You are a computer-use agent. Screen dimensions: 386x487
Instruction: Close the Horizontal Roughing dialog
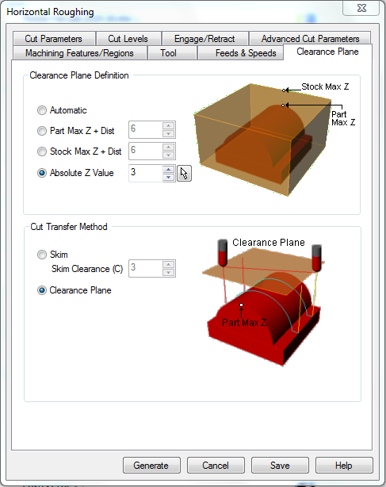(361, 8)
